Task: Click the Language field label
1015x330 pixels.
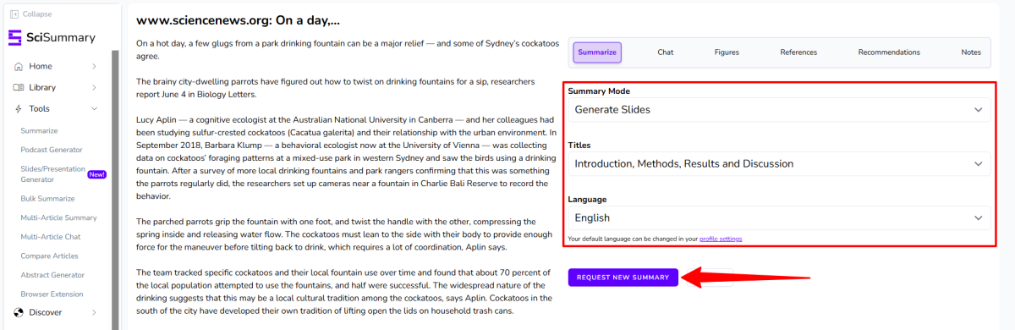Action: point(588,200)
